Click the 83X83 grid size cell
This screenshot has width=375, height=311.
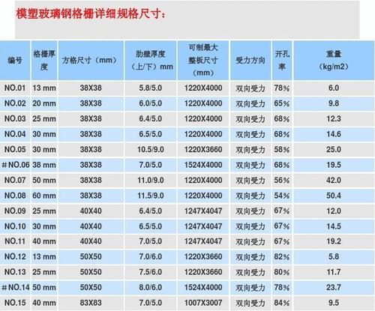91,303
